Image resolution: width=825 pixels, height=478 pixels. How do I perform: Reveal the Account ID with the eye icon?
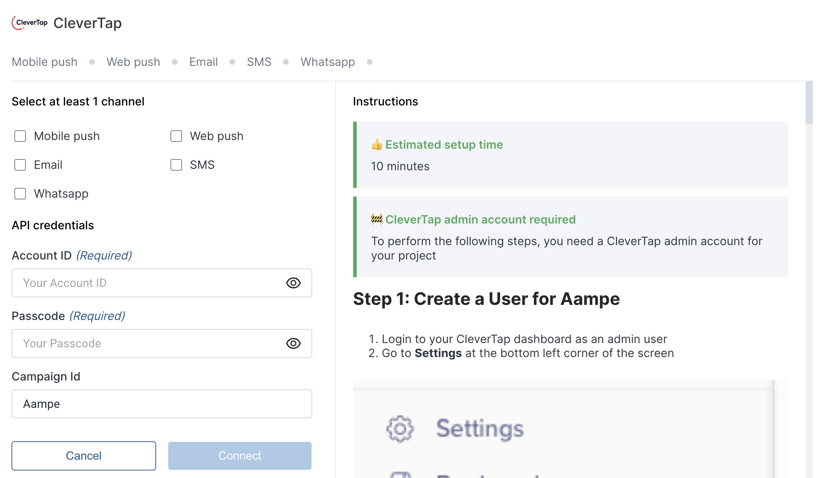293,283
